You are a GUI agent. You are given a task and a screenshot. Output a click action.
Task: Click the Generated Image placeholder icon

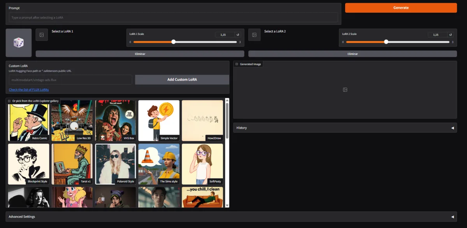click(345, 89)
